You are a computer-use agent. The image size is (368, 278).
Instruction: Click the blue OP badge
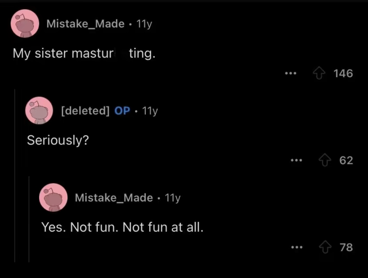pyautogui.click(x=122, y=111)
